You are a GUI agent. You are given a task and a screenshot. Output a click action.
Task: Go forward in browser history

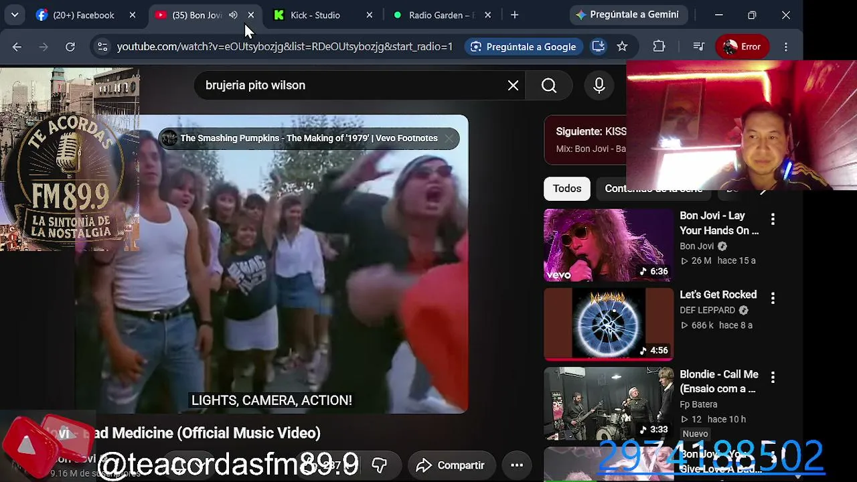[x=44, y=47]
